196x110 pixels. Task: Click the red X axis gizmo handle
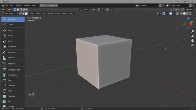click(x=191, y=24)
